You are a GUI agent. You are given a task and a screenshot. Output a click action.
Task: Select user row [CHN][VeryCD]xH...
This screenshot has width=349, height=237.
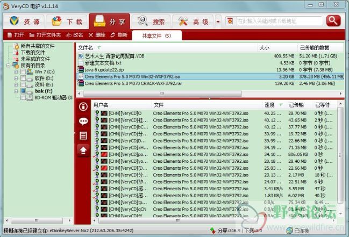click(215, 148)
